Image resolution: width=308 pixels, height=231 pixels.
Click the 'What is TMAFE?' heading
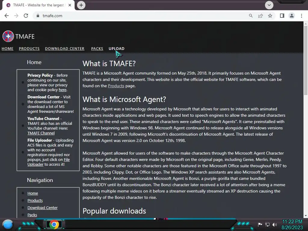[x=109, y=64]
